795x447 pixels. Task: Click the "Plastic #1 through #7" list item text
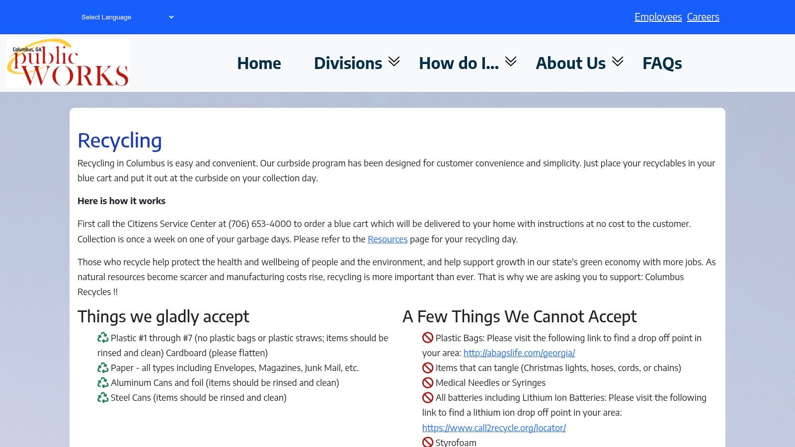(x=242, y=345)
